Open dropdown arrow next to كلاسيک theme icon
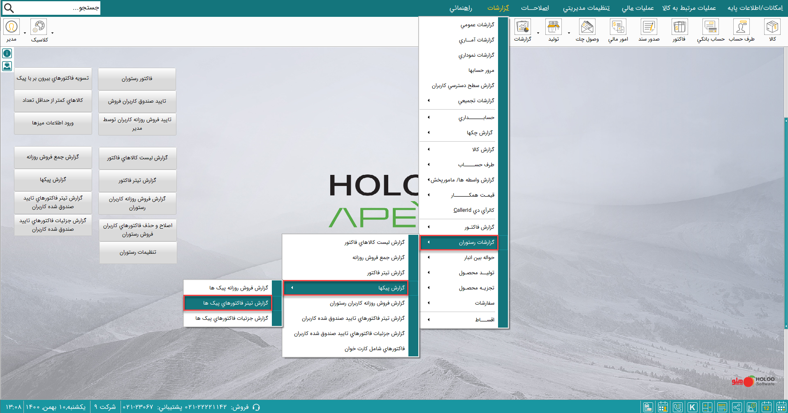The height and width of the screenshot is (413, 788). click(52, 33)
